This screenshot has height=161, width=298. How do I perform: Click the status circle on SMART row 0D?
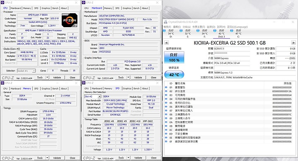click(x=166, y=133)
